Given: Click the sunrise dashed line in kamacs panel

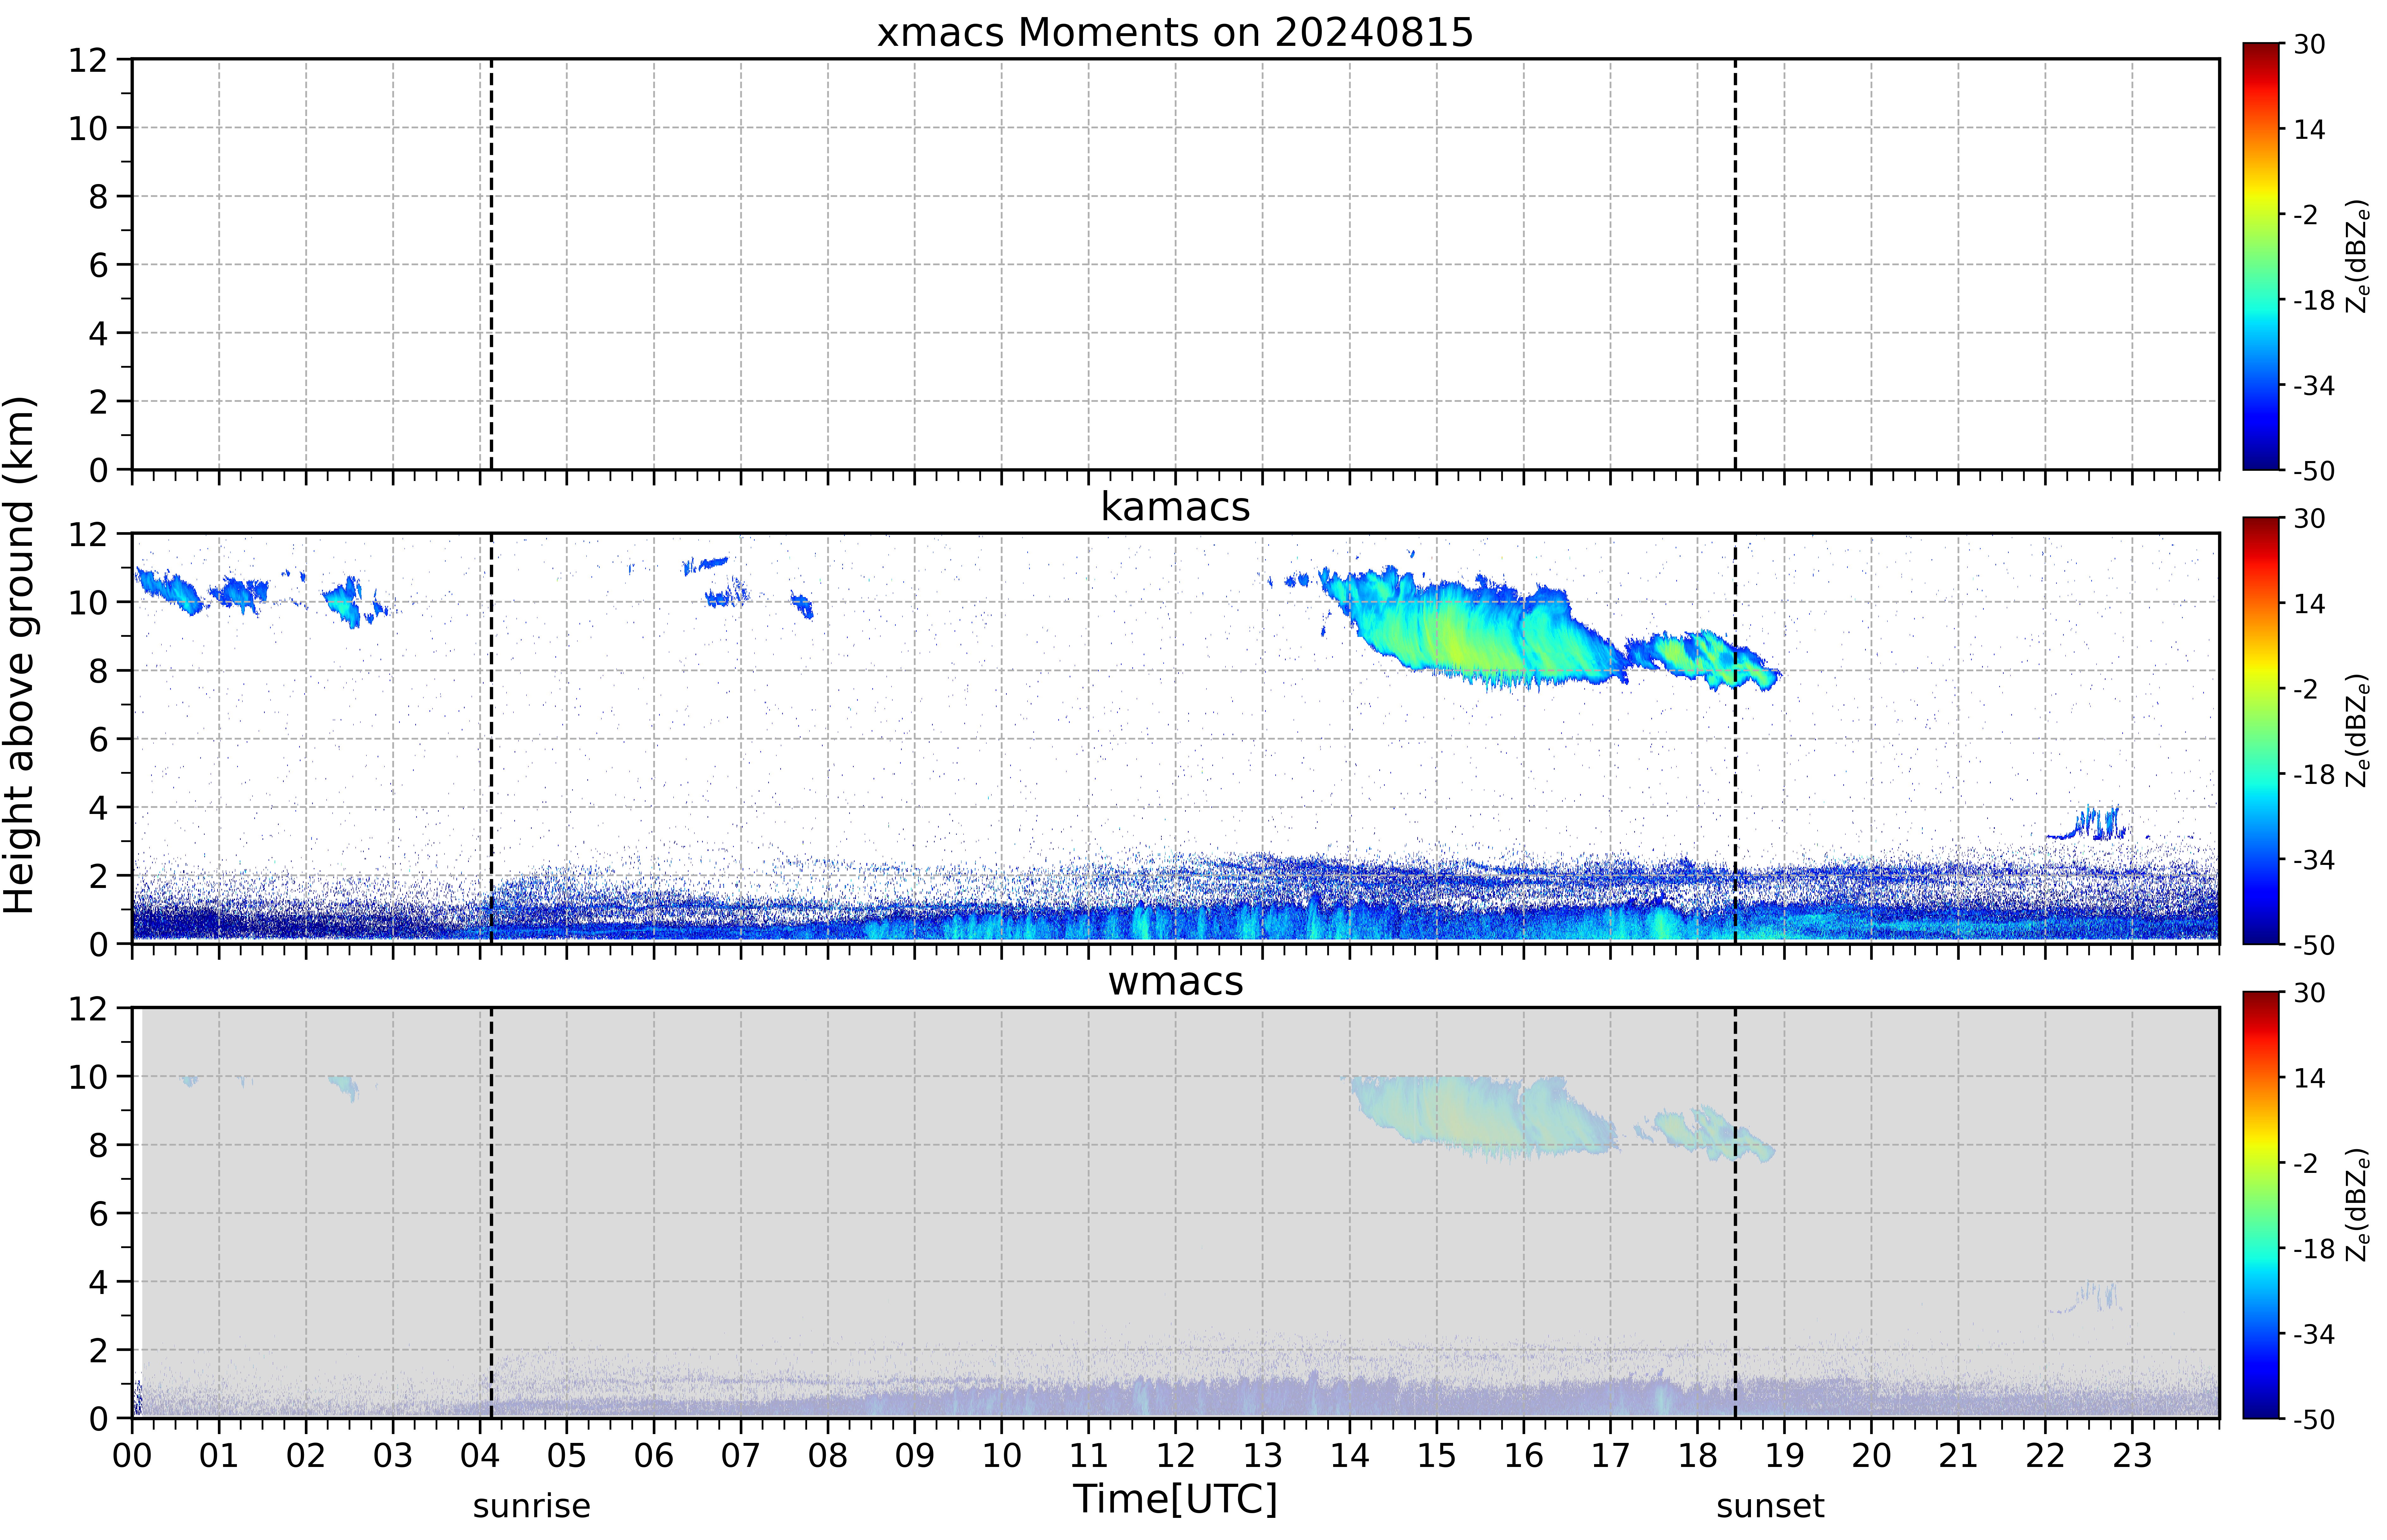Looking at the screenshot, I should point(491,738).
